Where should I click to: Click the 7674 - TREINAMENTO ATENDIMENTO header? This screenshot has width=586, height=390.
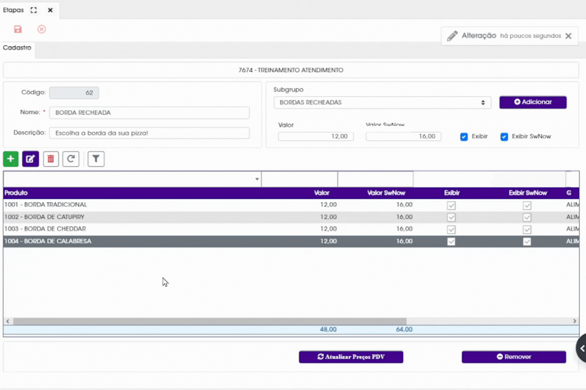click(x=291, y=70)
